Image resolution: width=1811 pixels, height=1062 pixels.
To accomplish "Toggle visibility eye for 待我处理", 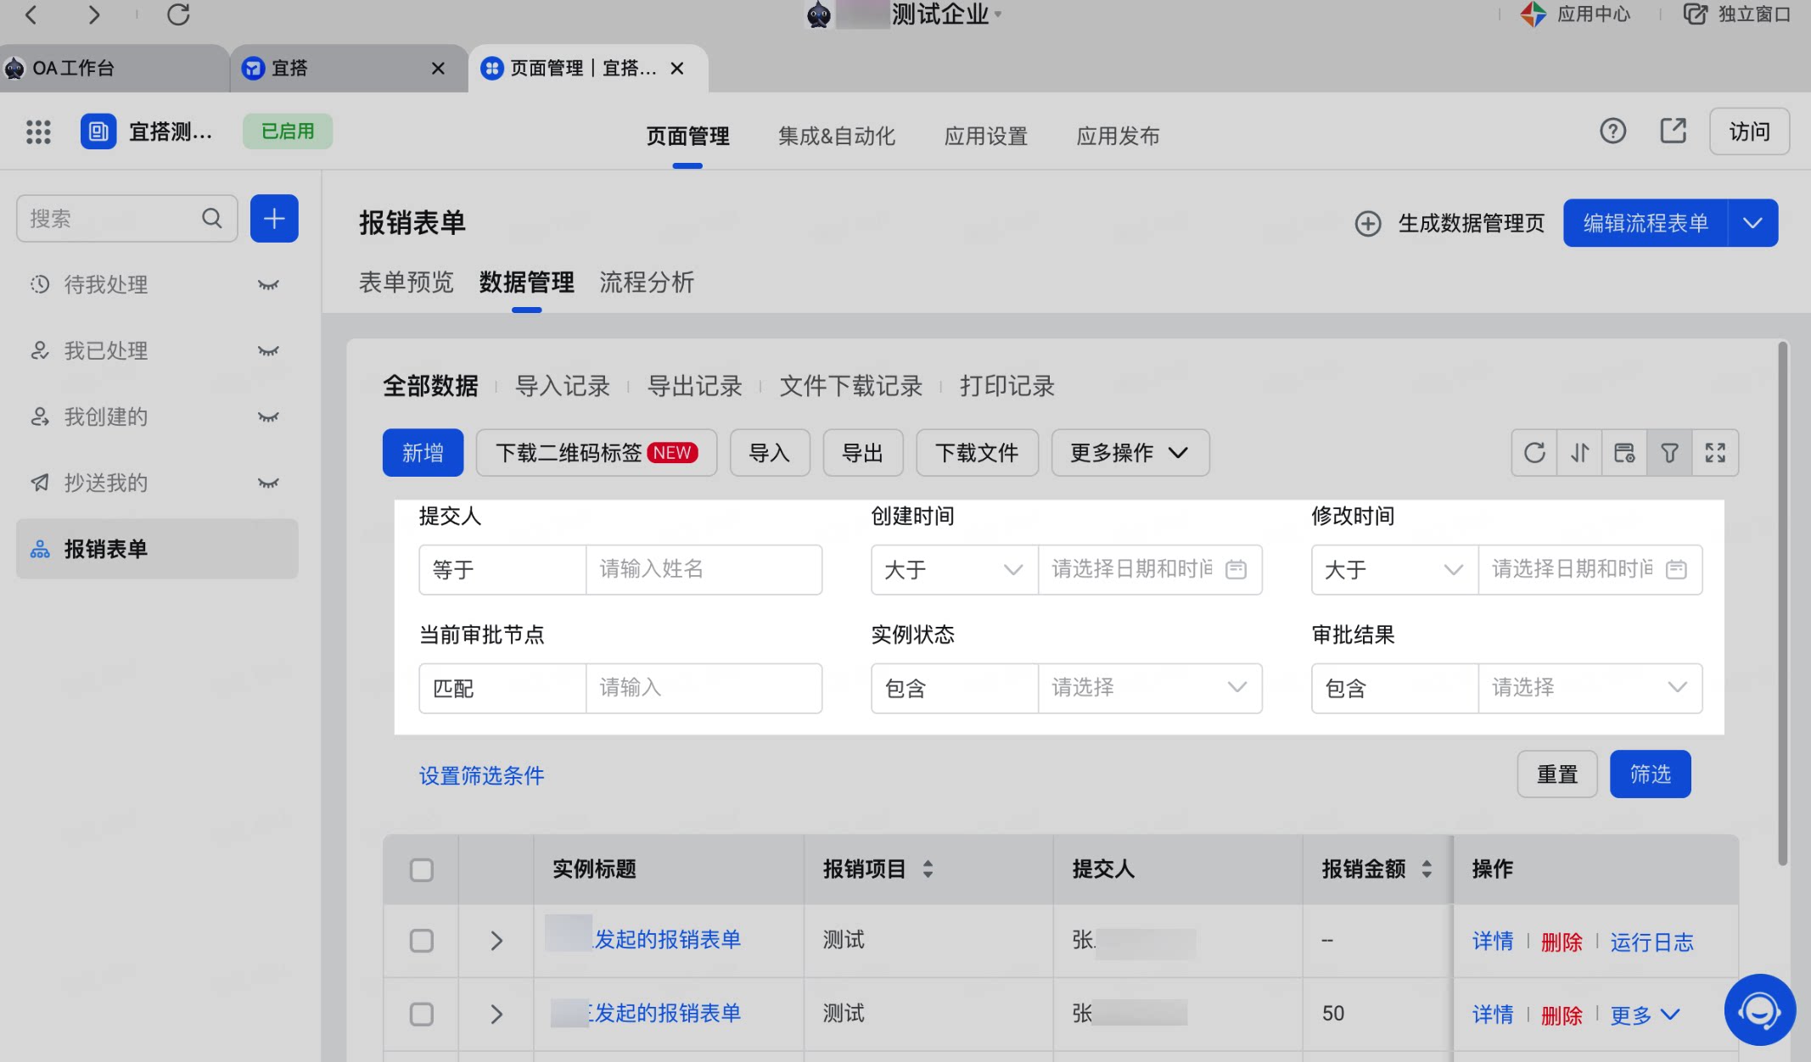I will (x=268, y=285).
